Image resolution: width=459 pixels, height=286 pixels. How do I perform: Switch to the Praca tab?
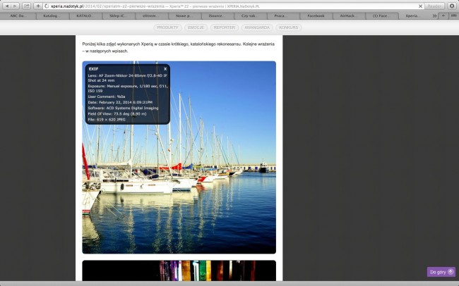pyautogui.click(x=284, y=15)
